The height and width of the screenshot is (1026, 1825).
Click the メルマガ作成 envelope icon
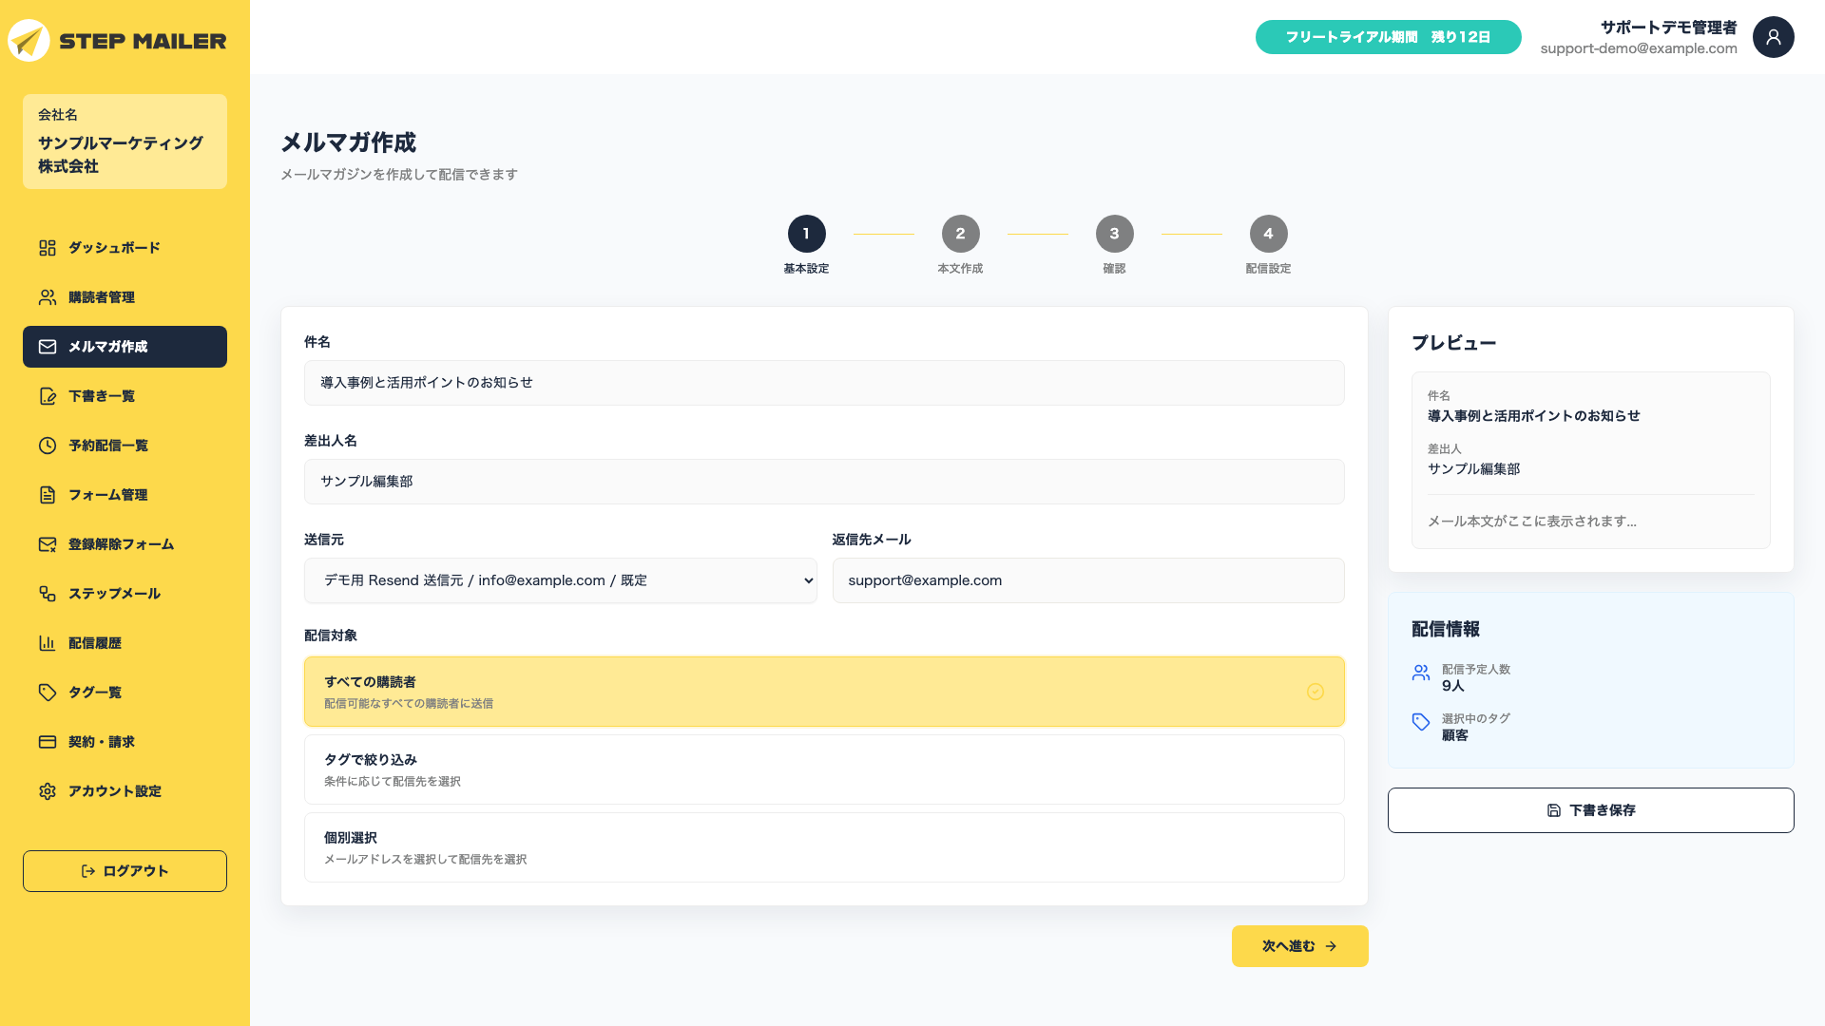[48, 347]
